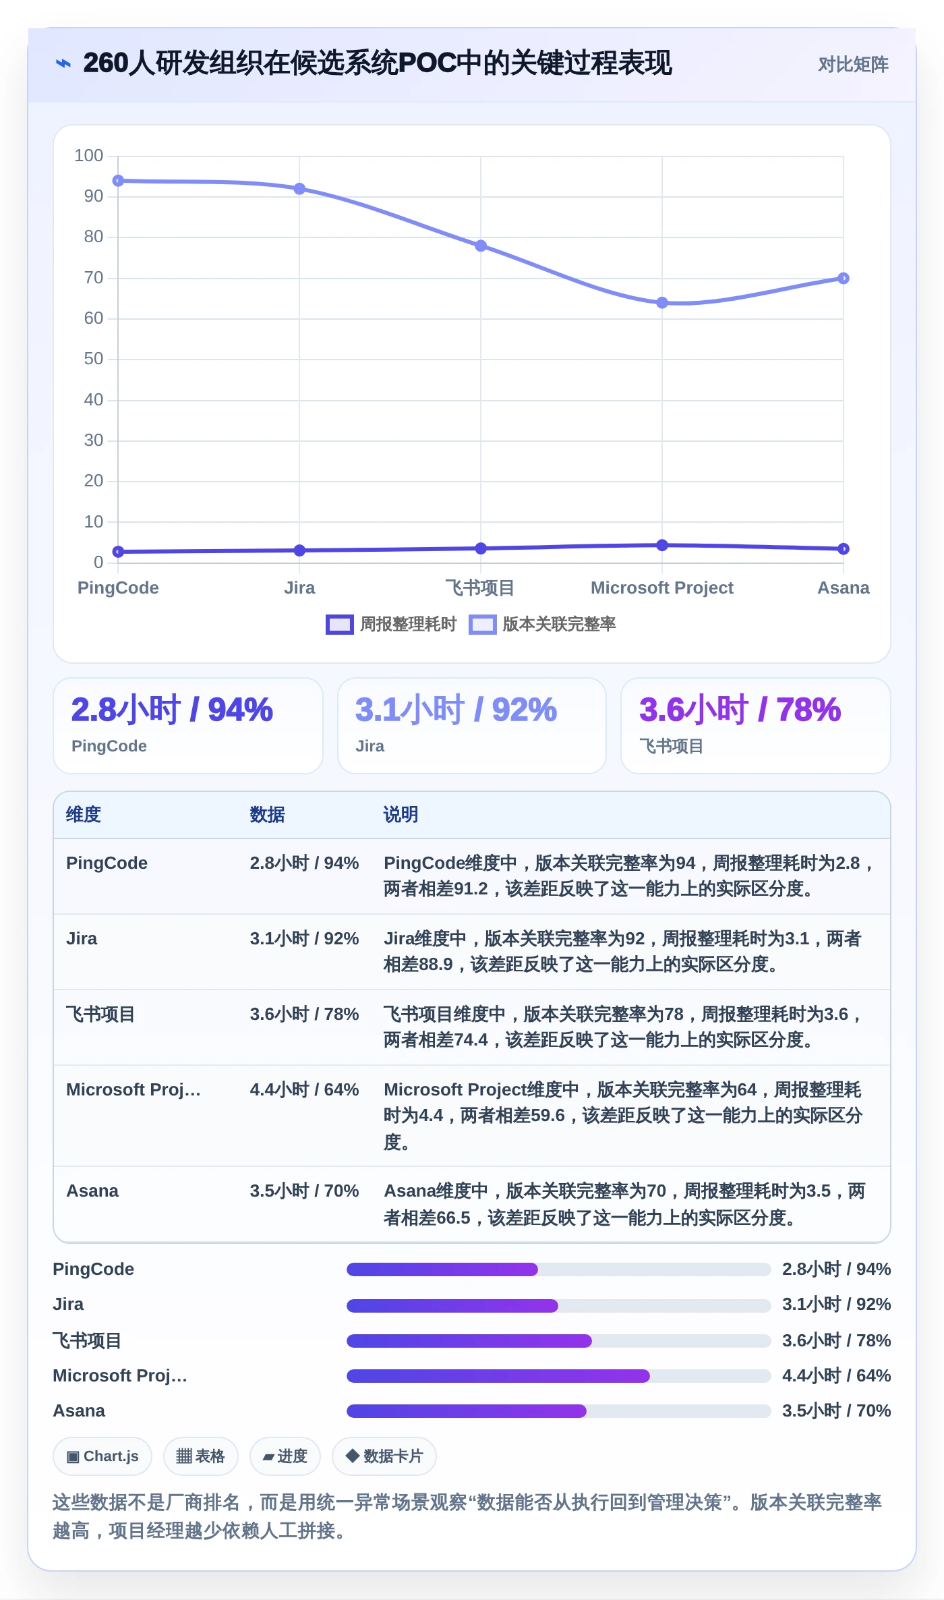This screenshot has width=944, height=1600.
Task: Toggle the 周报整理耗时 legend swatch
Action: (x=339, y=625)
